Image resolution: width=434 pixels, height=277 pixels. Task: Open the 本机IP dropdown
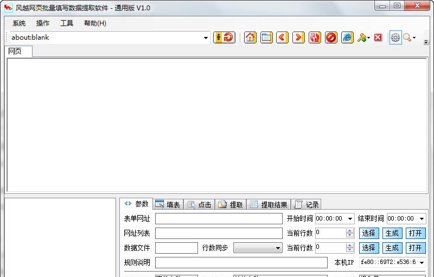point(422,262)
